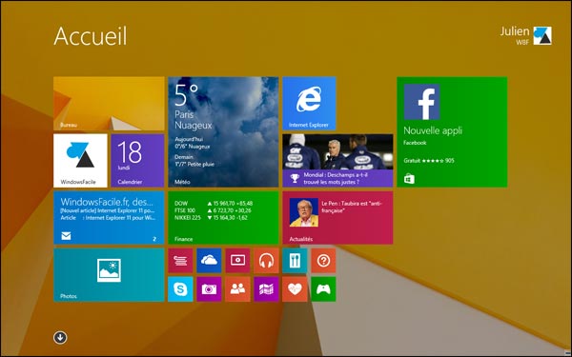Image resolution: width=572 pixels, height=357 pixels.
Task: Open the Camera tile
Action: tap(209, 289)
